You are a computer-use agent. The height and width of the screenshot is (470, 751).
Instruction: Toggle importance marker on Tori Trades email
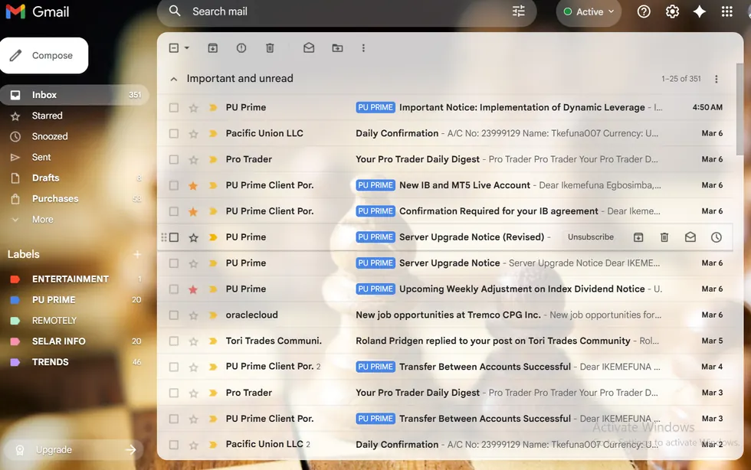(x=213, y=341)
